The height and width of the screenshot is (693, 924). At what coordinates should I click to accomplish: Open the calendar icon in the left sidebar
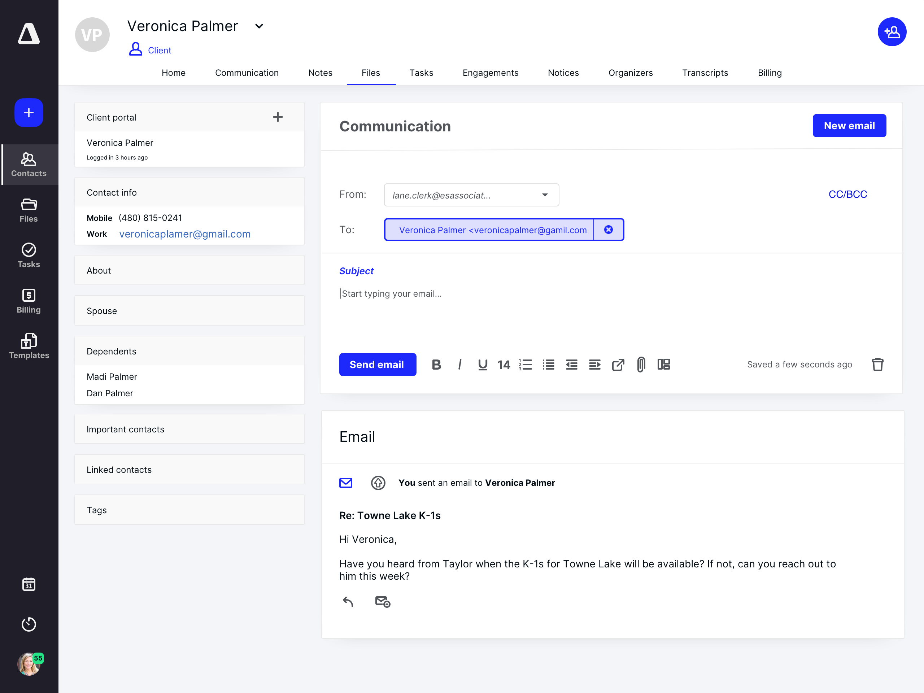29,584
